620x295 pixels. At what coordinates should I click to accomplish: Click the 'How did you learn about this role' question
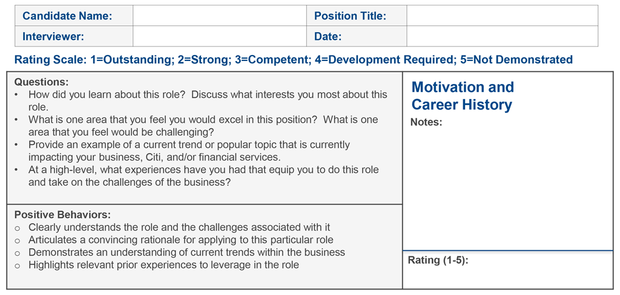[207, 95]
